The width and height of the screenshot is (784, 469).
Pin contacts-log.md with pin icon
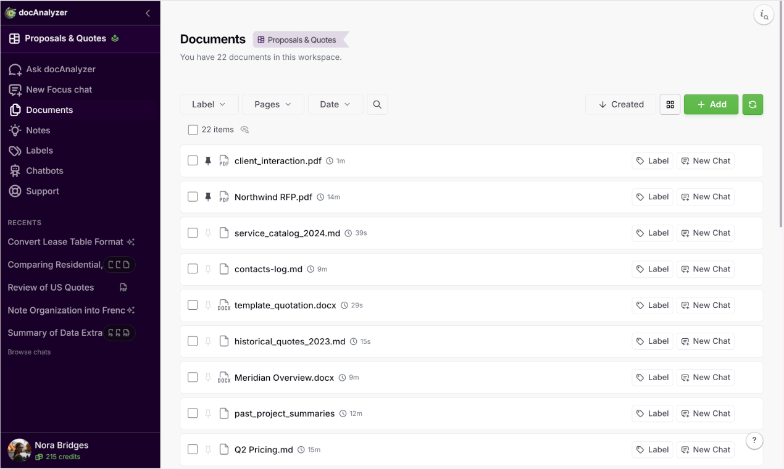tap(208, 269)
